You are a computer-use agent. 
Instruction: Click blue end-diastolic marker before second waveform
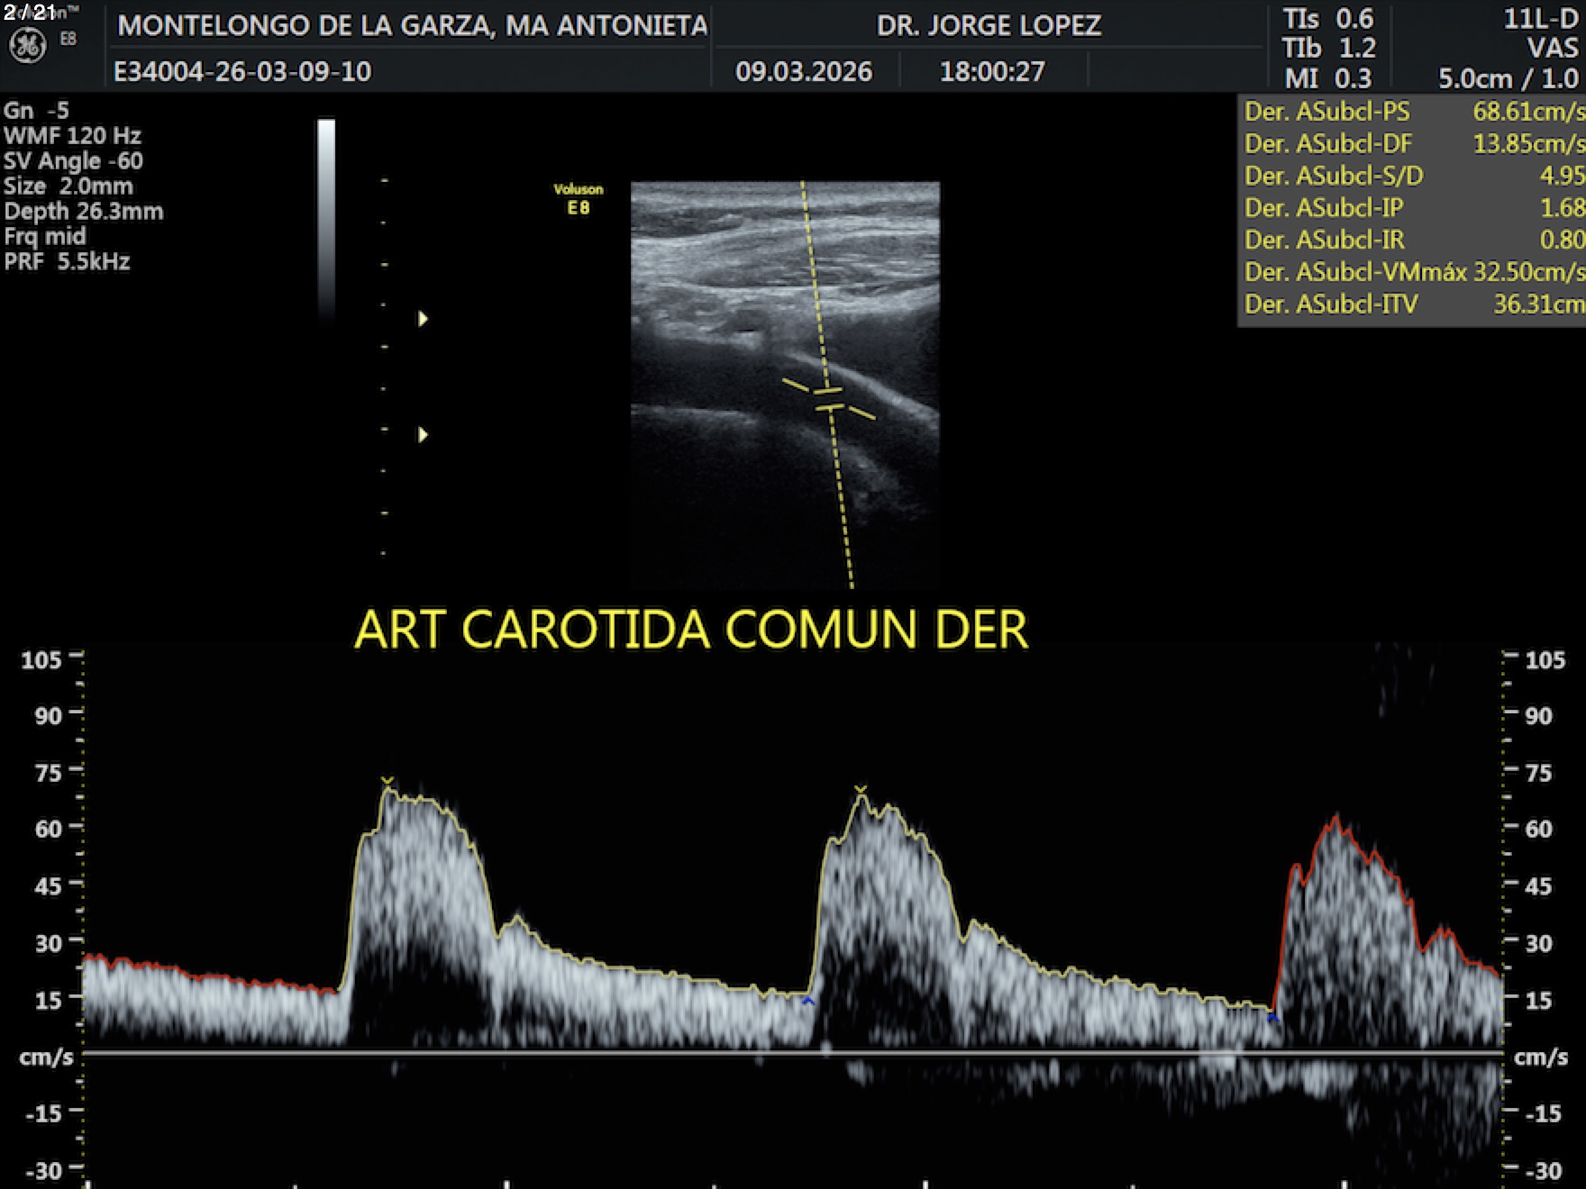[x=808, y=1001]
